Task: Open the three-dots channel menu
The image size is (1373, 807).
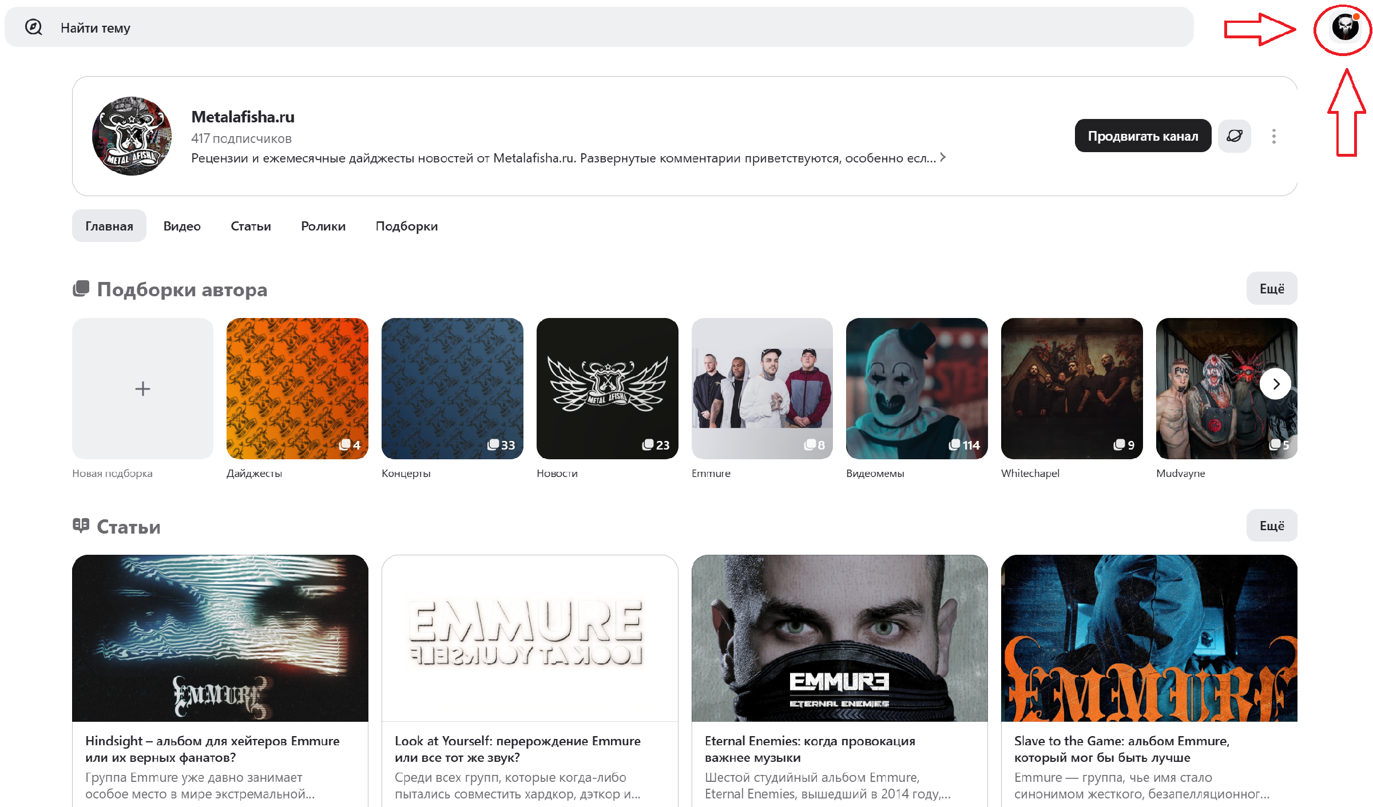Action: pyautogui.click(x=1273, y=136)
